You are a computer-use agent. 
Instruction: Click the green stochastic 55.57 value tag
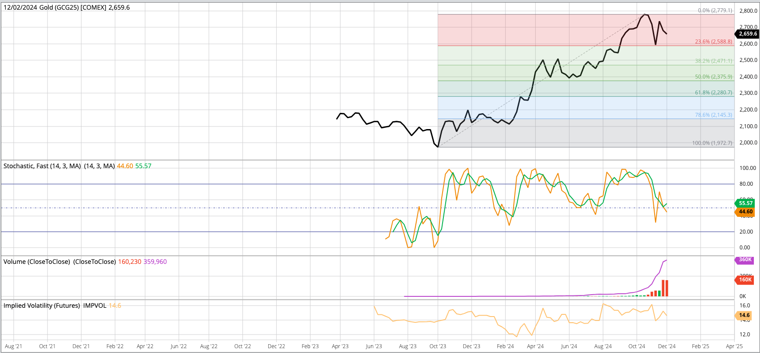pyautogui.click(x=746, y=203)
